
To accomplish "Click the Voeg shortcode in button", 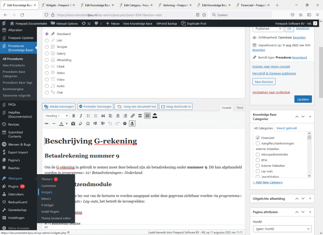I will click(176, 106).
